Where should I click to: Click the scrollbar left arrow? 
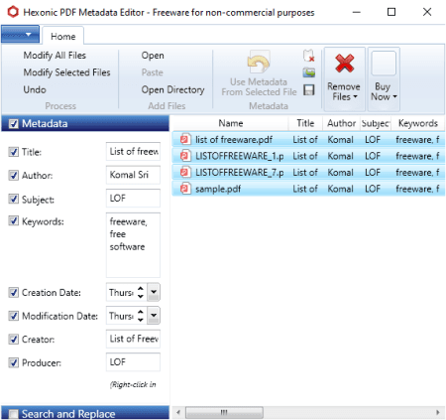[x=178, y=412]
